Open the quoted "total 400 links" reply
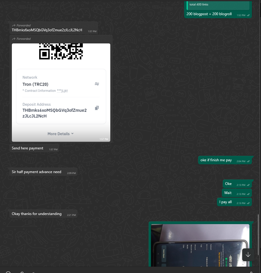 pos(217,5)
